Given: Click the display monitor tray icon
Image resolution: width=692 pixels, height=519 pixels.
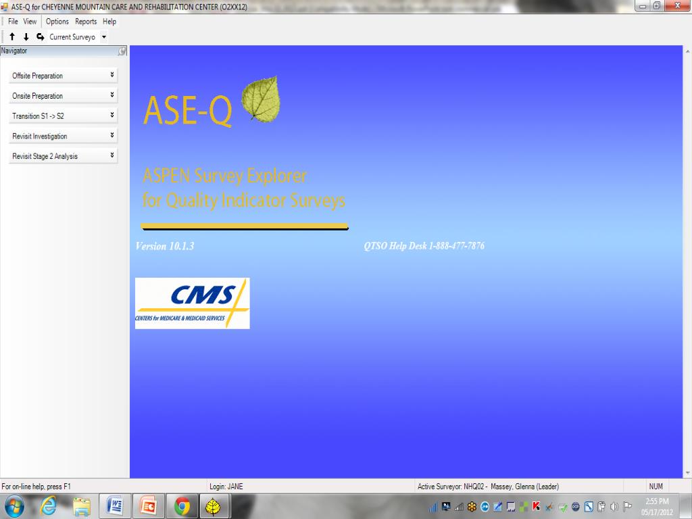Looking at the screenshot, I should pos(511,507).
